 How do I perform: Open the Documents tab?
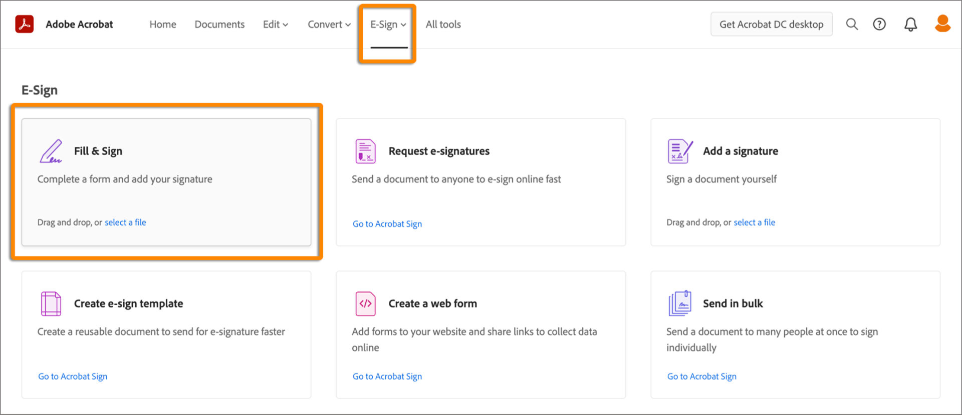coord(219,24)
